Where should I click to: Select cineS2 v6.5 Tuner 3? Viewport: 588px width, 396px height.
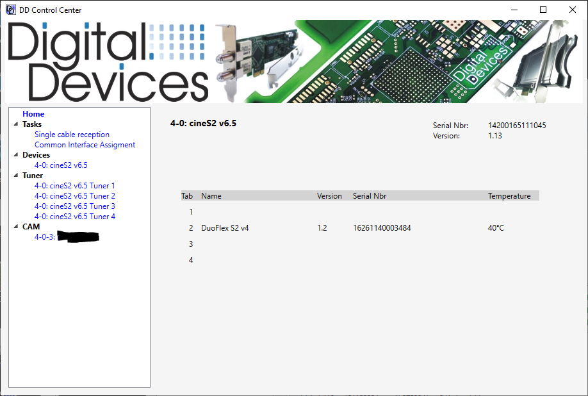click(x=74, y=206)
